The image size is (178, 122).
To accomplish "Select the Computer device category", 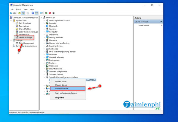I will [53, 32].
